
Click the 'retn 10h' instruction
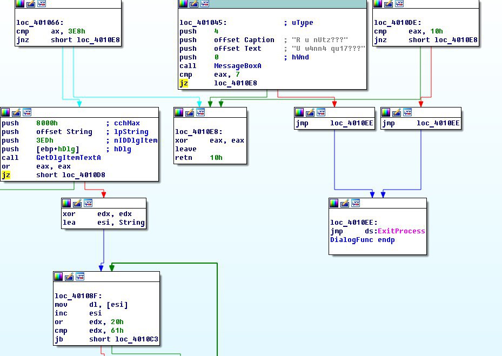coord(198,158)
